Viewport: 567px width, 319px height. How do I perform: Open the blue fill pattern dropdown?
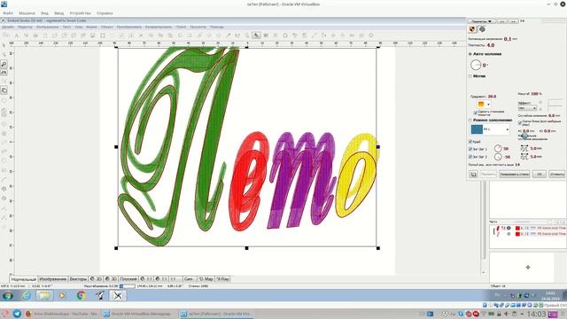pyautogui.click(x=490, y=129)
